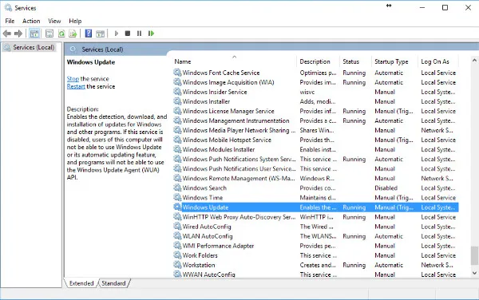Click the vertical scrollbar thumb
Viewport: 479px width, 300px height.
474,255
